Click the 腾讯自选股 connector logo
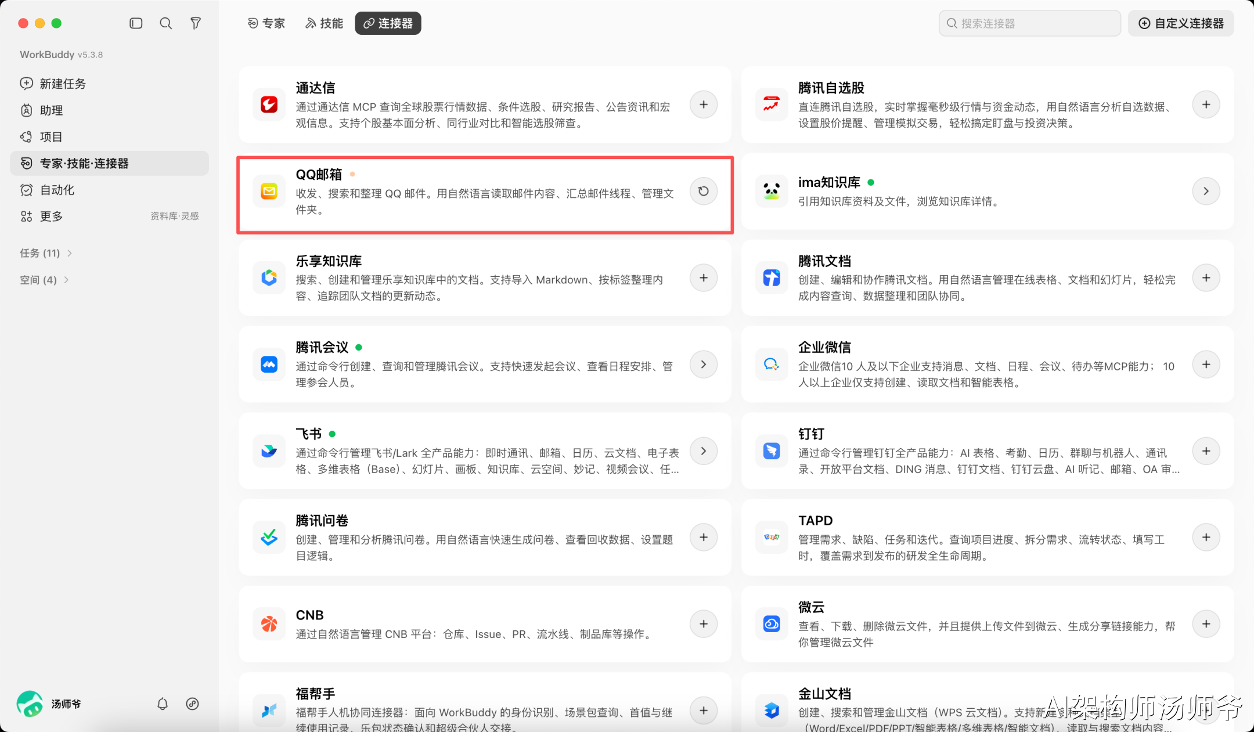The height and width of the screenshot is (732, 1254). click(x=772, y=104)
